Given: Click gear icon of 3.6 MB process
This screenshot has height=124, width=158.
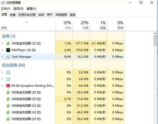Looking at the screenshot, I should coord(8,79).
